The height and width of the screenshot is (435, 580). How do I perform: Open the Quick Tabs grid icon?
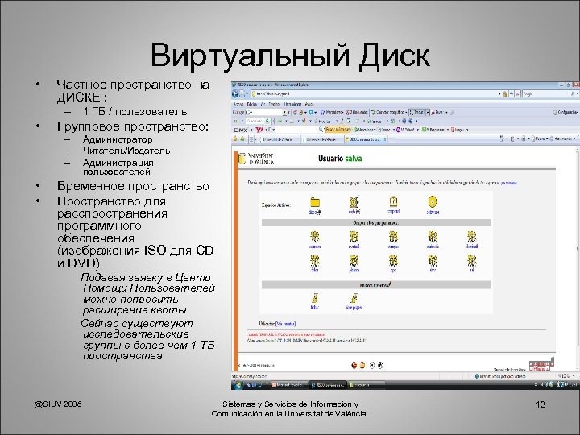pos(251,139)
